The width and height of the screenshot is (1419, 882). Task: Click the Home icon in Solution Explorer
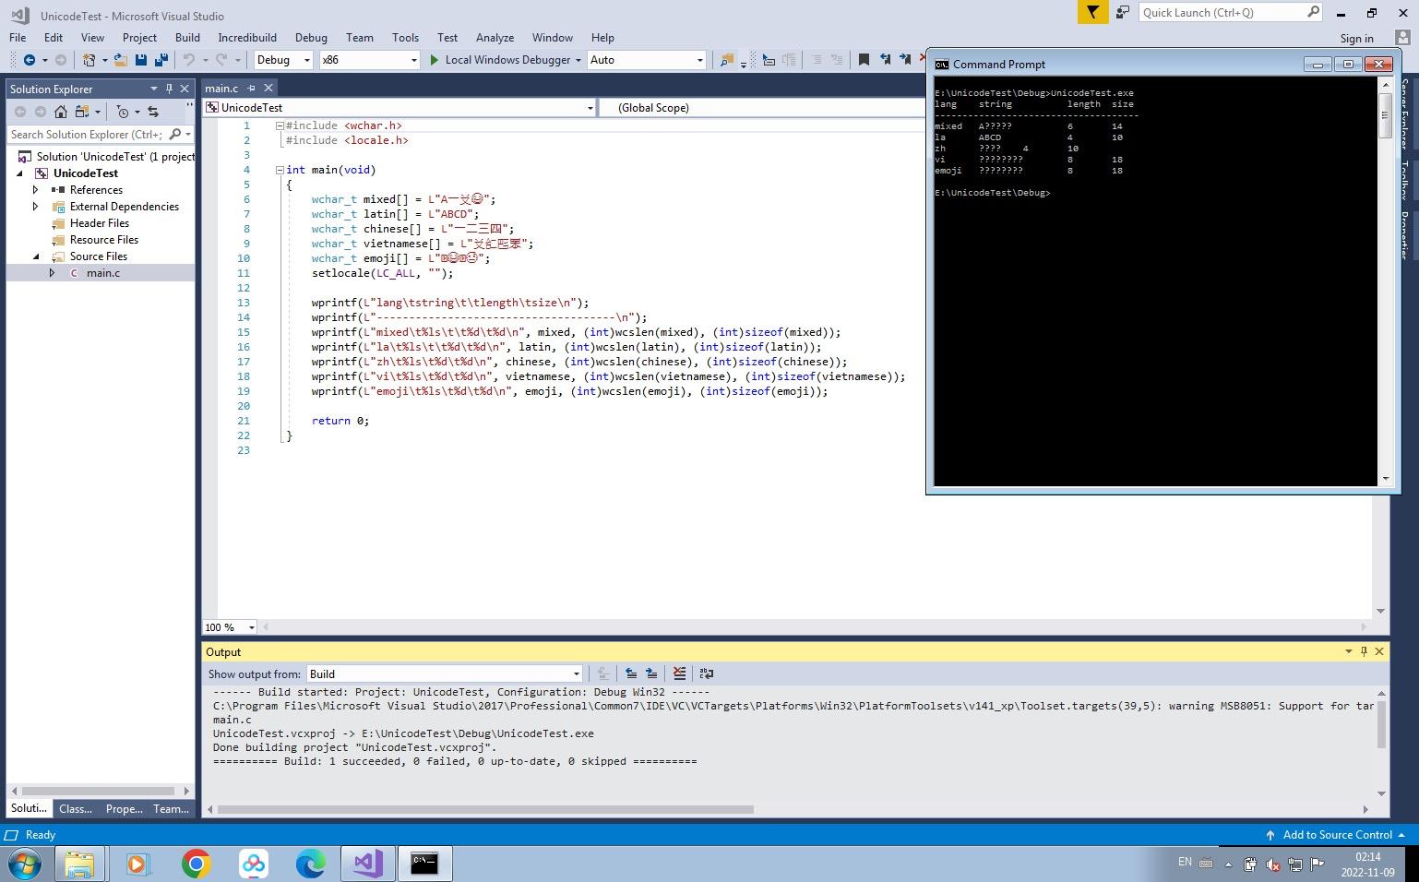point(61,112)
